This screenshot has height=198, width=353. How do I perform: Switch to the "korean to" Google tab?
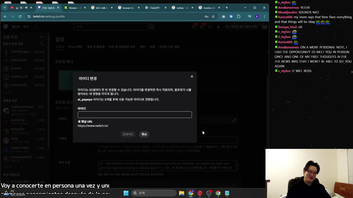(128, 8)
